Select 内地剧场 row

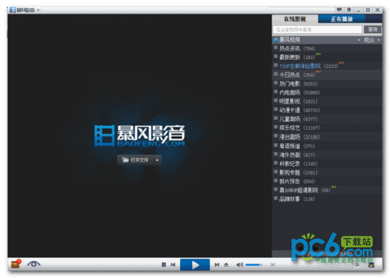pos(327,92)
